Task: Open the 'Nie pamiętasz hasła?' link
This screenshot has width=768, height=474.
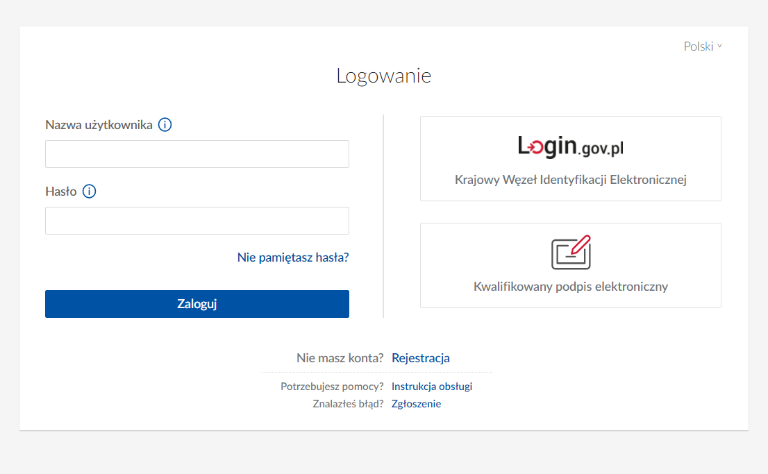Action: click(292, 257)
